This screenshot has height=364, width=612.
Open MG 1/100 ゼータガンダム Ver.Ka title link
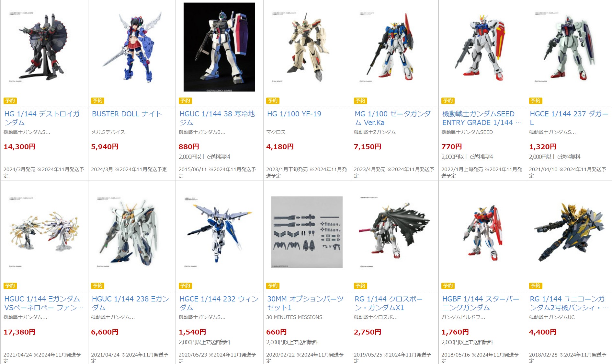click(x=393, y=118)
